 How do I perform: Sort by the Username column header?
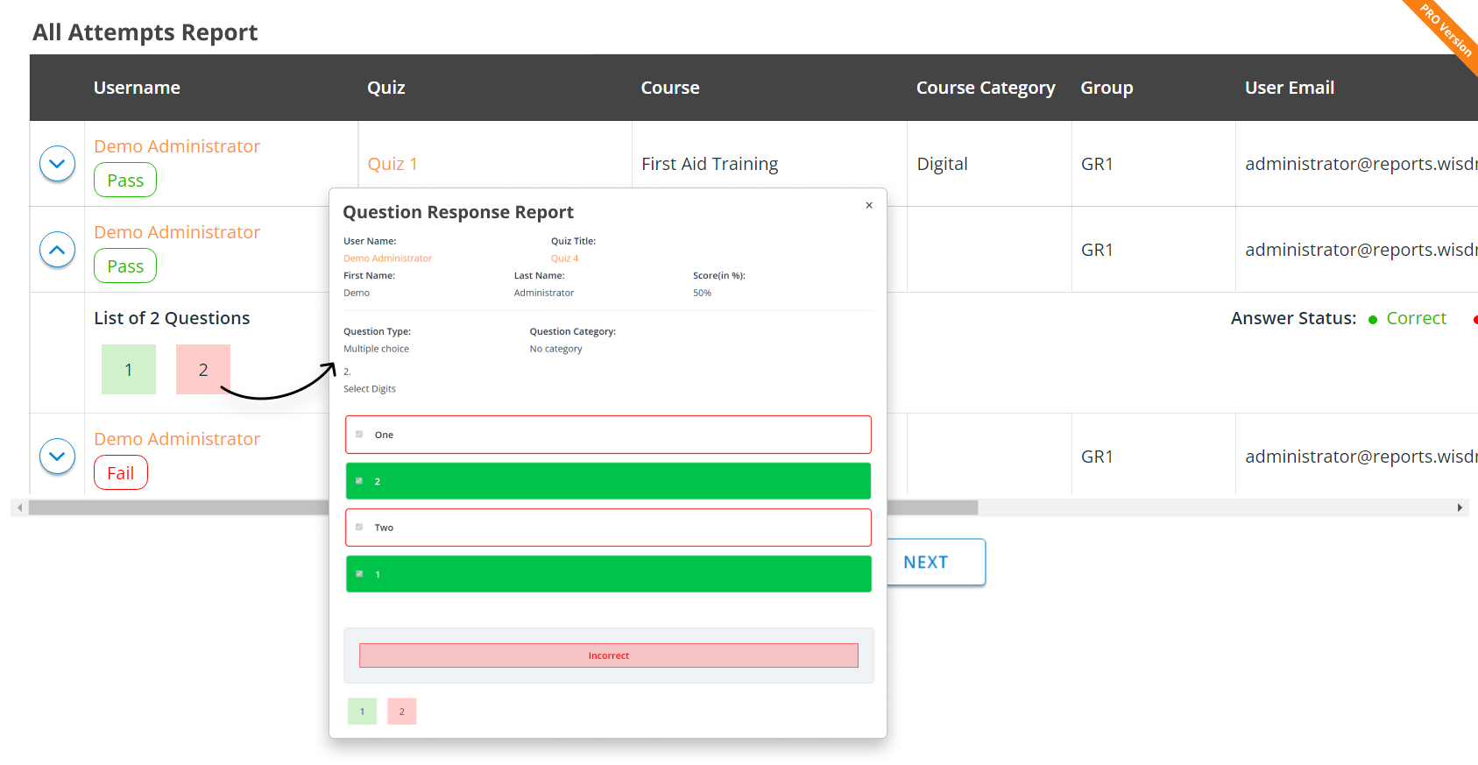tap(137, 88)
